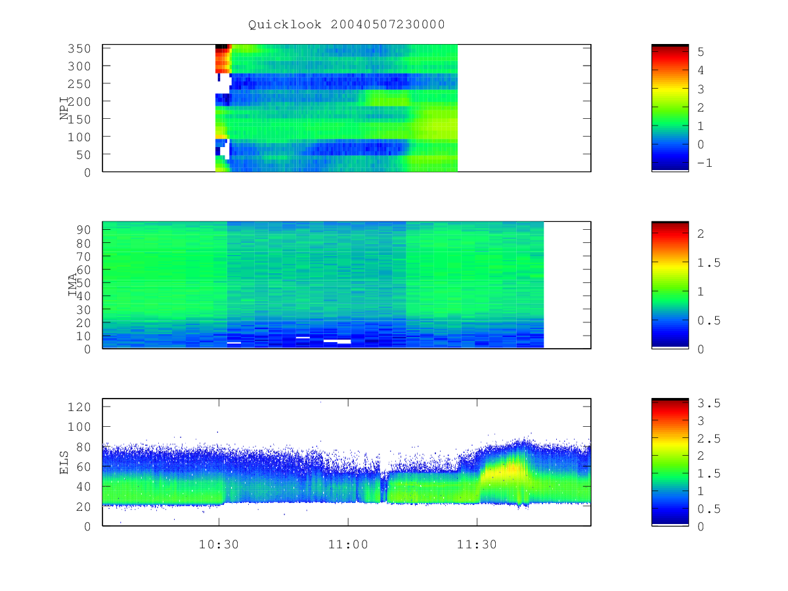The height and width of the screenshot is (591, 788).
Task: Click the 11:00 time tick label
Action: coord(347,544)
